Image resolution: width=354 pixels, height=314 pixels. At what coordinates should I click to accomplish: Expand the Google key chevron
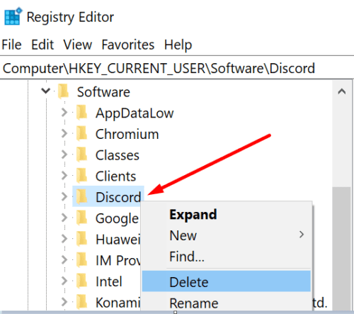pos(64,218)
